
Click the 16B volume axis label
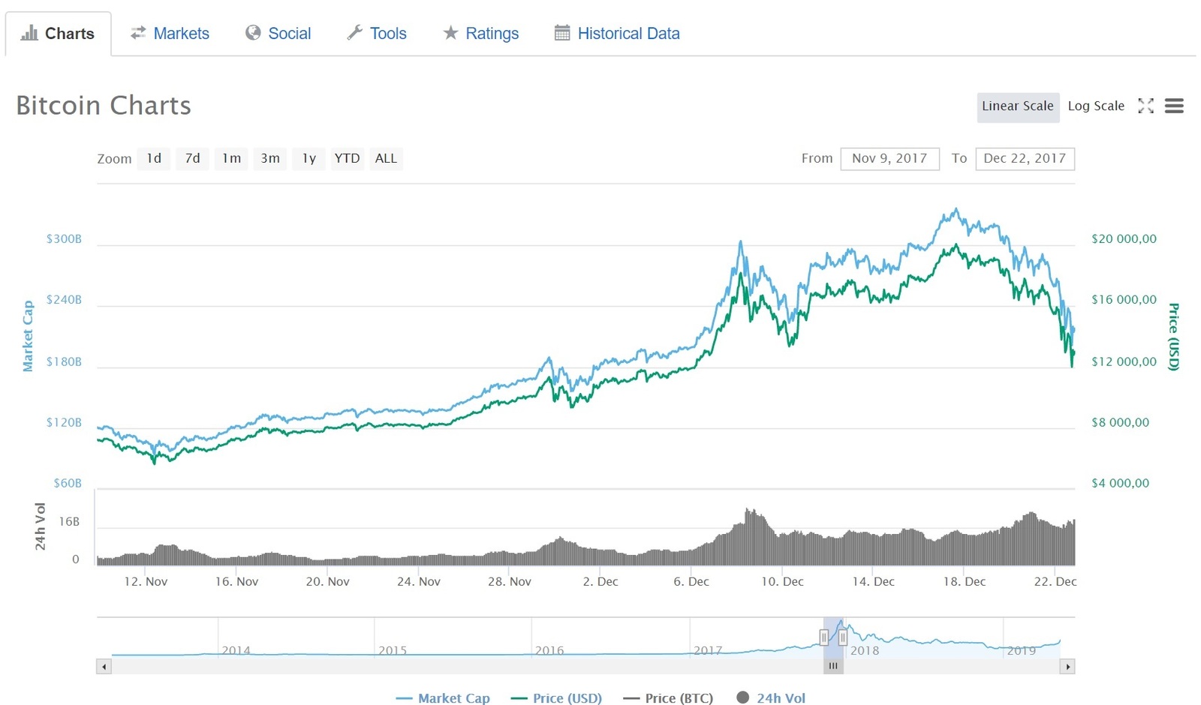click(69, 521)
